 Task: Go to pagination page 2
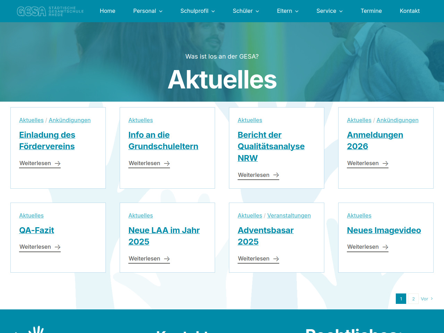click(413, 299)
